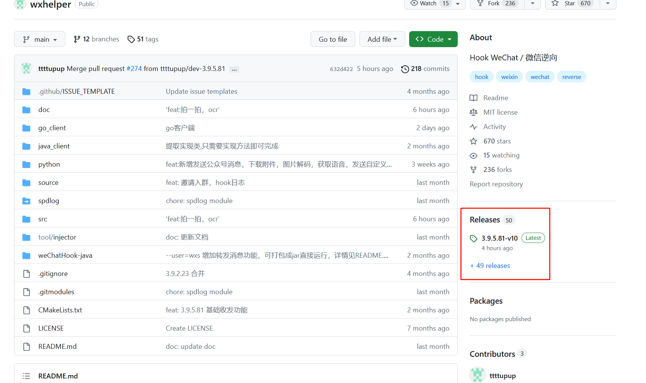646x383 pixels.
Task: Click the commit history clock icon
Action: [405, 69]
